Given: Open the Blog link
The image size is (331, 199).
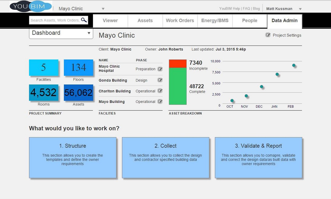Looking at the screenshot, I should (256, 9).
